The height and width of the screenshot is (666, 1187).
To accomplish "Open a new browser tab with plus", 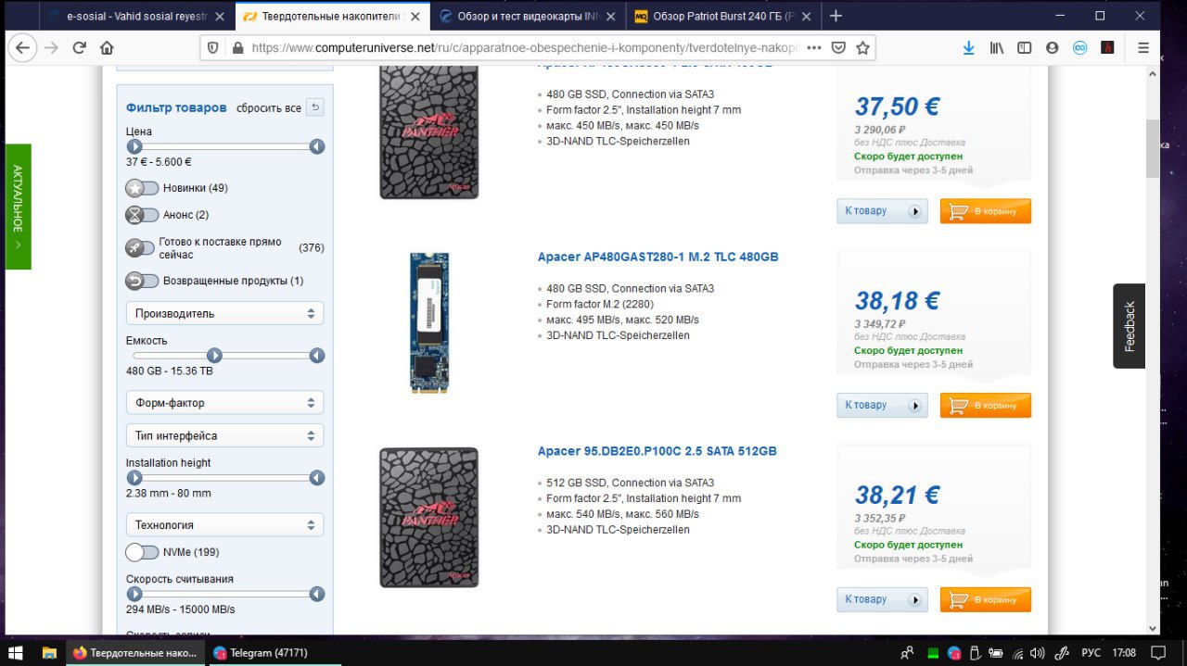I will point(836,16).
